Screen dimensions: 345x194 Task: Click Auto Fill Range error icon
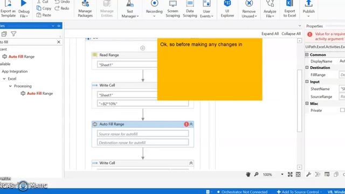pos(187,124)
